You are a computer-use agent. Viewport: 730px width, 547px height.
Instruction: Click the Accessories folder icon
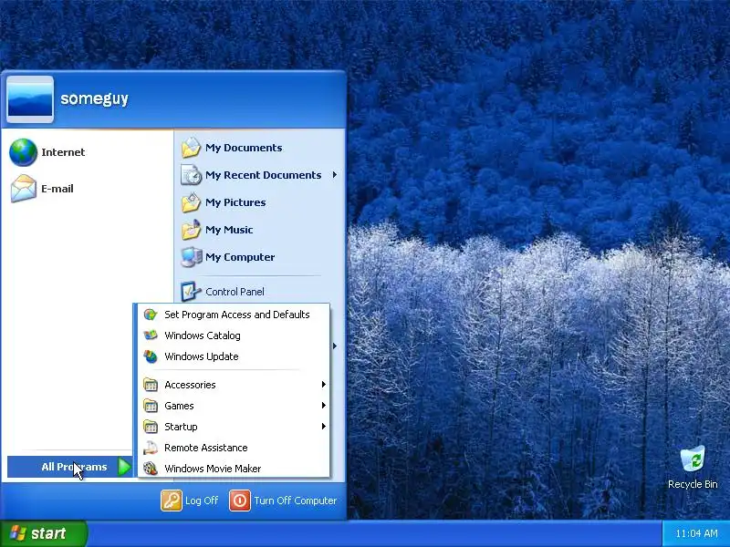[151, 385]
